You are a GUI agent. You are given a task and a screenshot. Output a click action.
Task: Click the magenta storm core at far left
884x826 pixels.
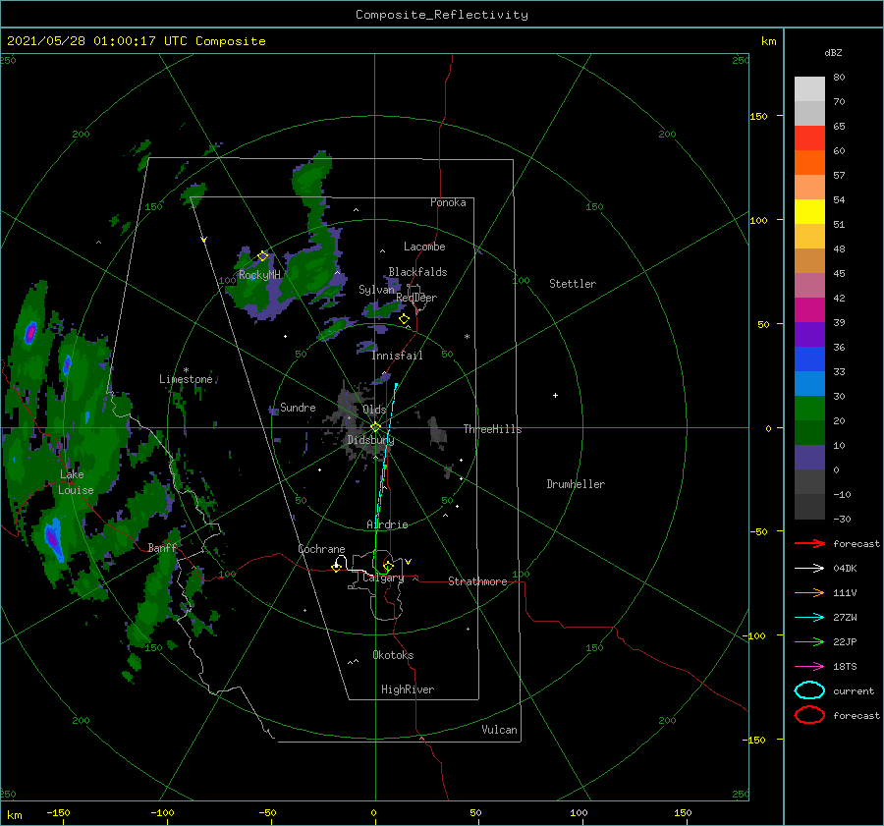tap(29, 333)
